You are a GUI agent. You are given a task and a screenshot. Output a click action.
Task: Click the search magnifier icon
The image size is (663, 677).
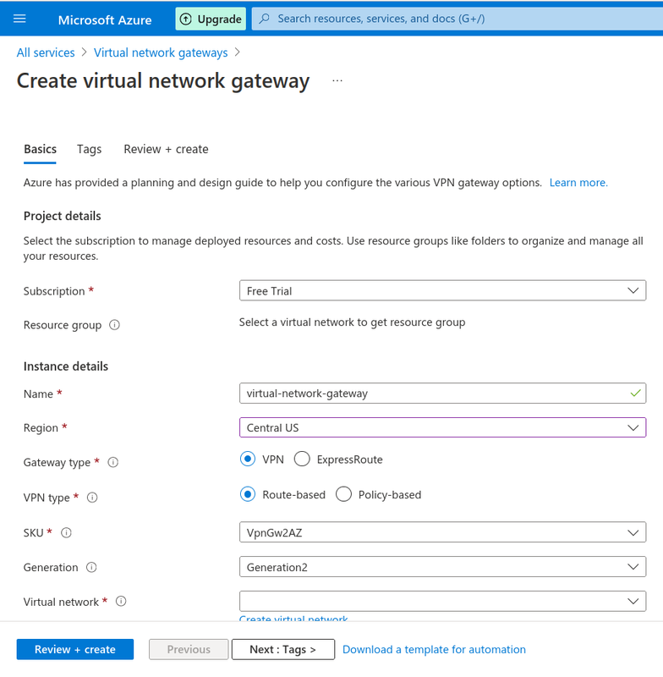(265, 19)
